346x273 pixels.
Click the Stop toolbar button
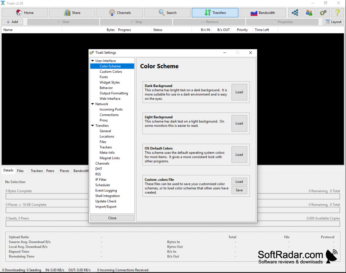tap(136, 22)
